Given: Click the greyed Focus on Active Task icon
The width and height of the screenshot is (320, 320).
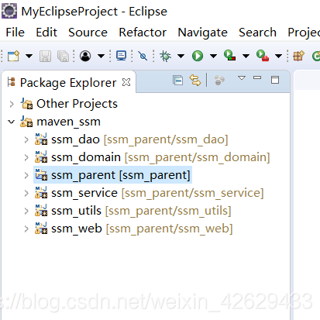Looking at the screenshot, I should [219, 81].
